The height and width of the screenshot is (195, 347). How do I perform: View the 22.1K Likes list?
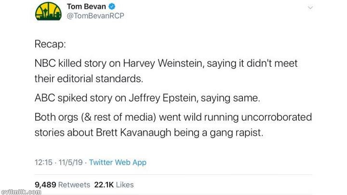pos(114,185)
